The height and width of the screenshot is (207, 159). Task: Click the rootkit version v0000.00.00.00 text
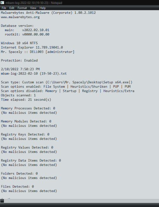(36, 34)
